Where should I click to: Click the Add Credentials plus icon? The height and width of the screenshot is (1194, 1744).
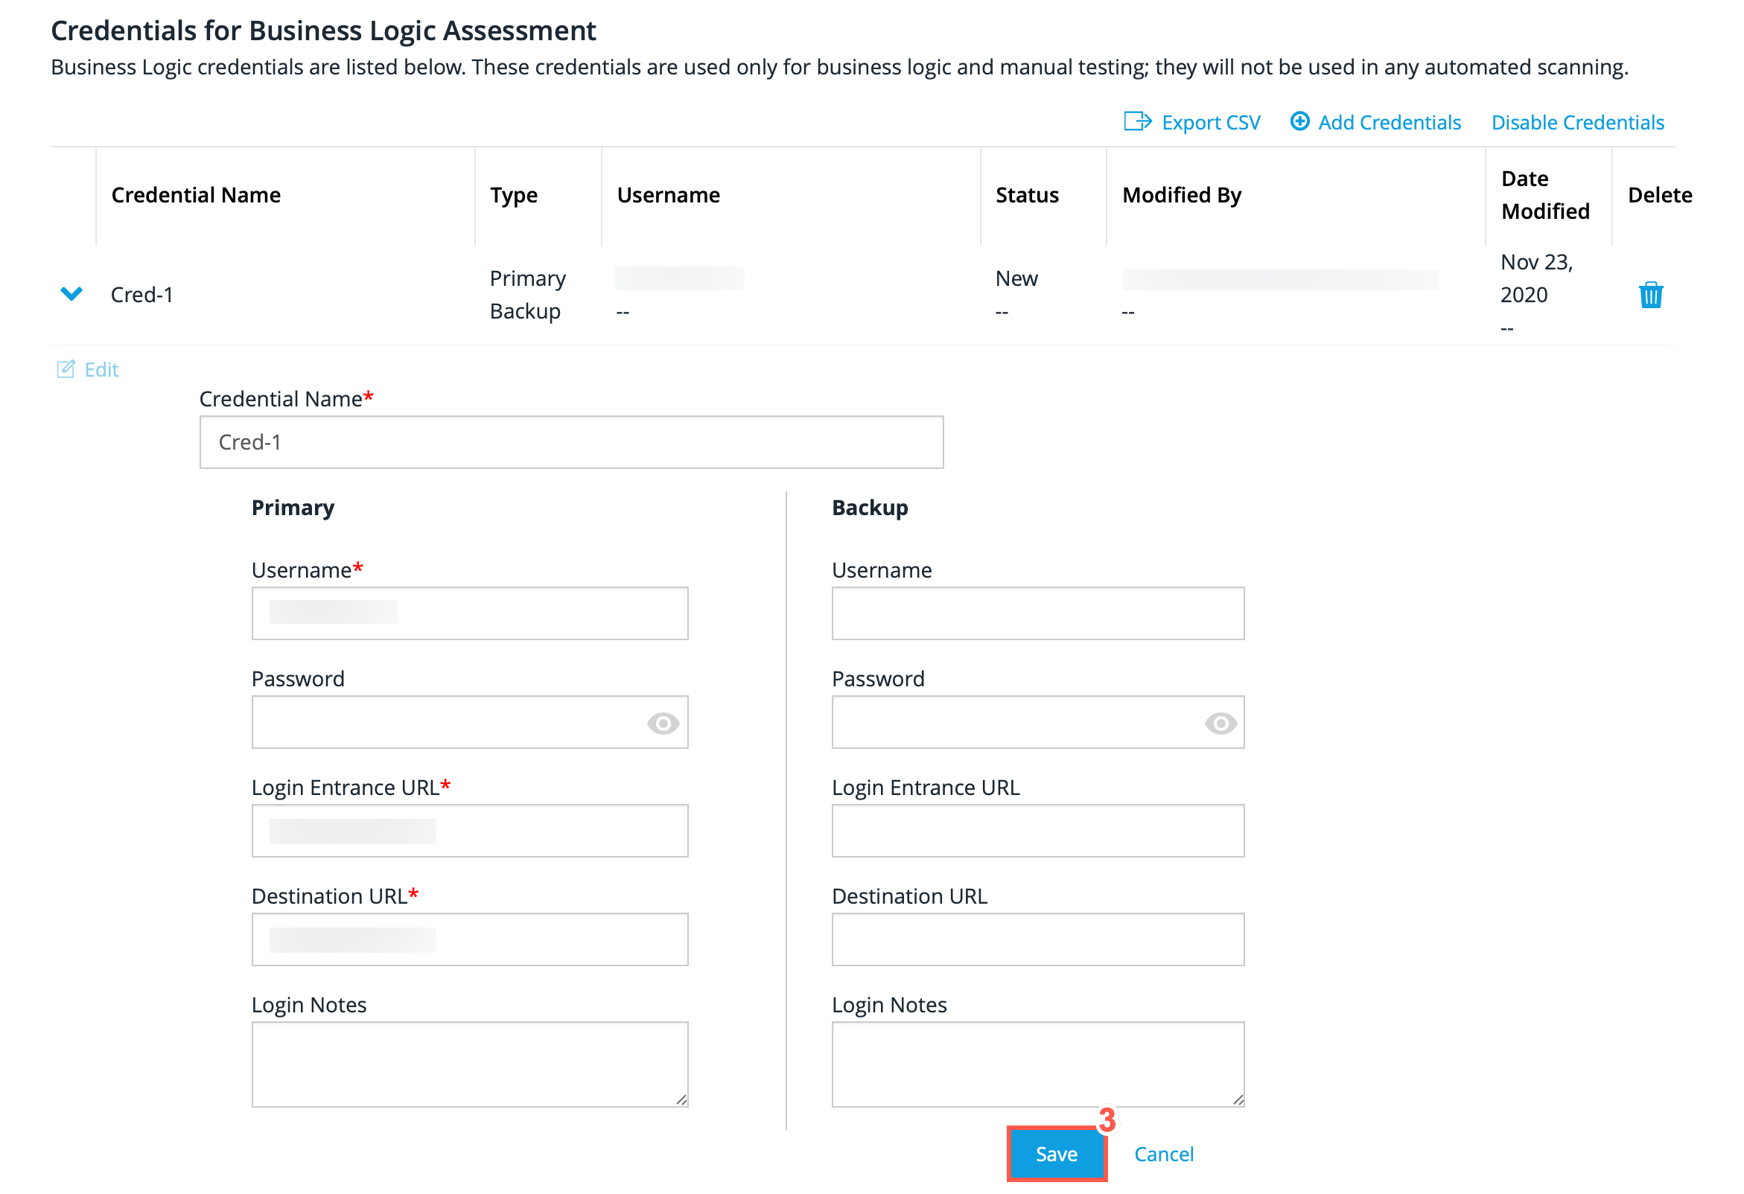point(1299,121)
